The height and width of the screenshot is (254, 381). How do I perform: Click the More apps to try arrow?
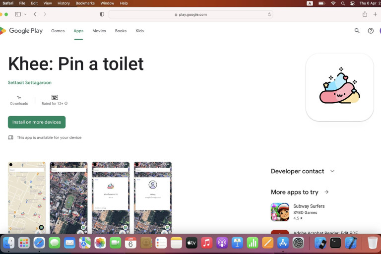[326, 192]
